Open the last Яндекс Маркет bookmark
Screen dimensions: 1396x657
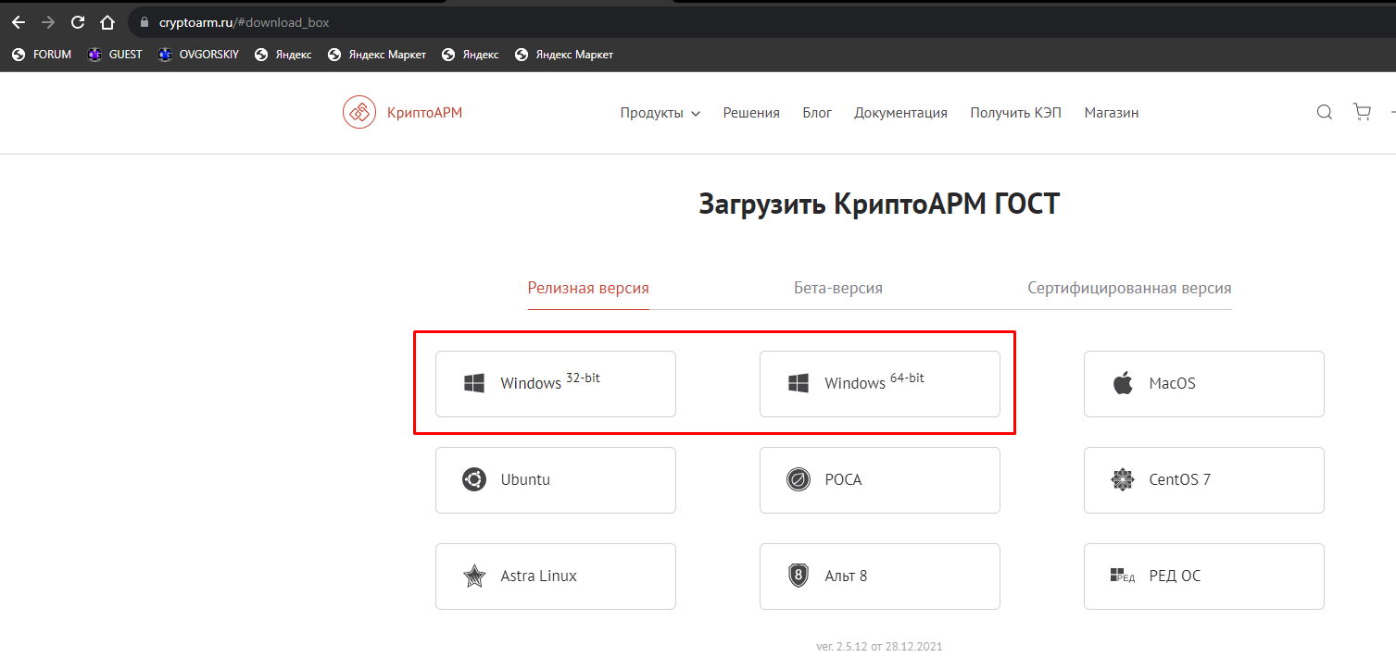point(564,55)
